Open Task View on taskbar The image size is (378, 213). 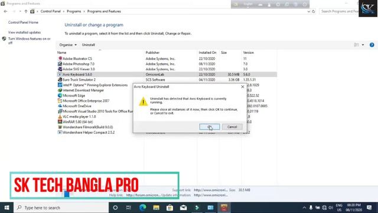click(129, 208)
